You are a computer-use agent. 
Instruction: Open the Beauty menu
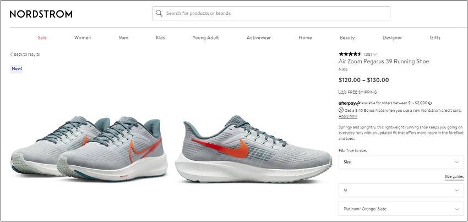[x=347, y=37]
